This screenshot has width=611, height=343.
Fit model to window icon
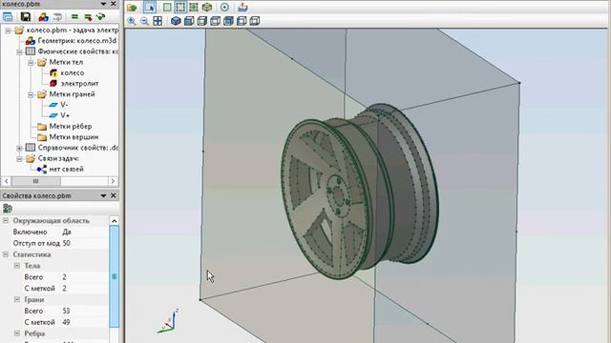pyautogui.click(x=158, y=21)
